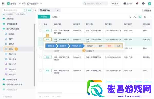
Task: Check the row SJ0000014 checkbox
Action: (40, 70)
